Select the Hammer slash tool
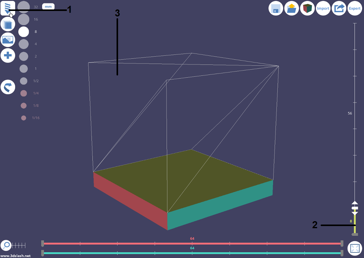Image resolution: width=364 pixels, height=258 pixels. (x=8, y=8)
